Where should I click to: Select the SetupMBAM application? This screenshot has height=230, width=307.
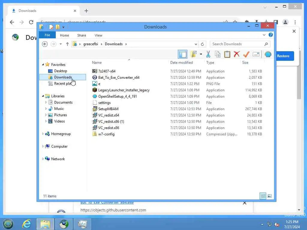[x=108, y=109]
